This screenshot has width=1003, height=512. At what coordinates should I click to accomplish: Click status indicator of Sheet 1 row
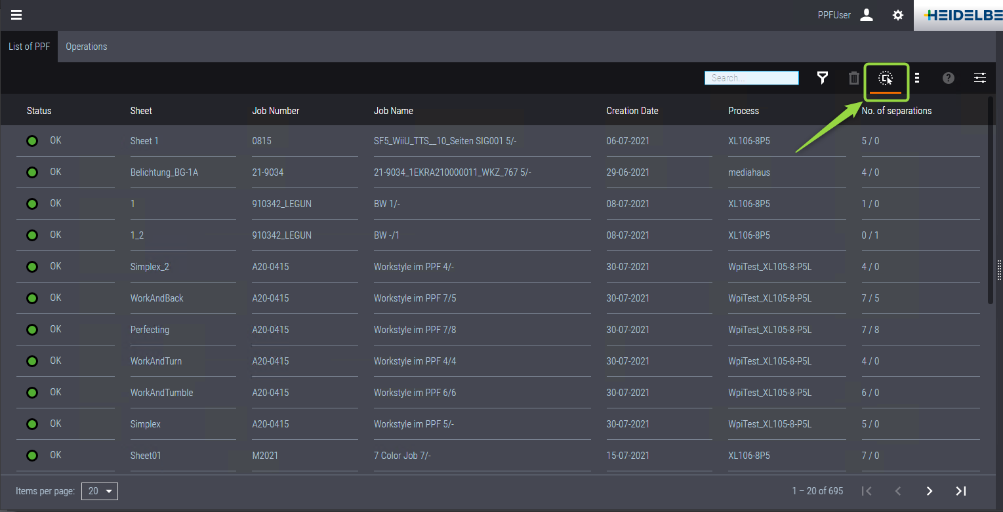click(31, 141)
